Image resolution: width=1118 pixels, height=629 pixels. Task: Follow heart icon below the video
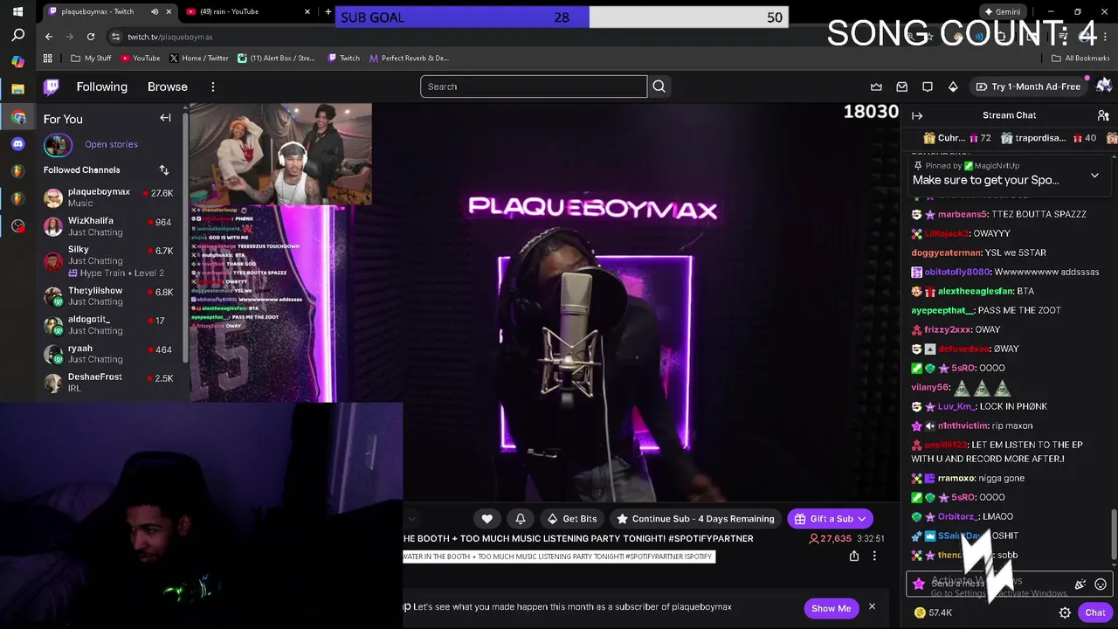click(487, 519)
